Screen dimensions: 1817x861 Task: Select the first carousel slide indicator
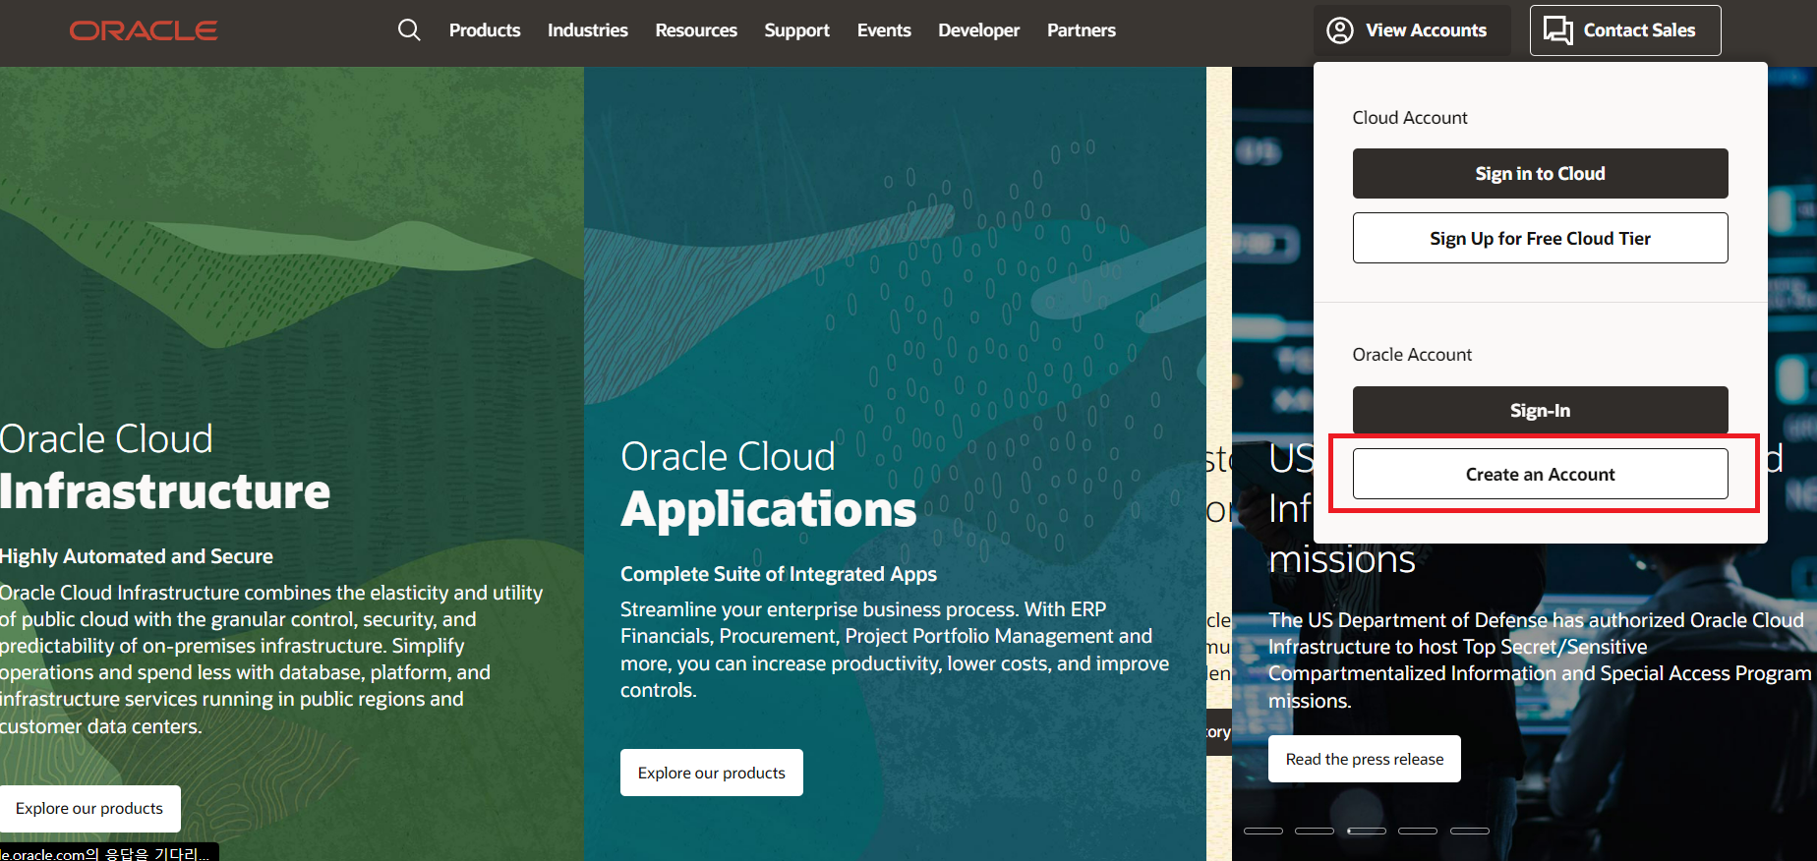[1263, 831]
